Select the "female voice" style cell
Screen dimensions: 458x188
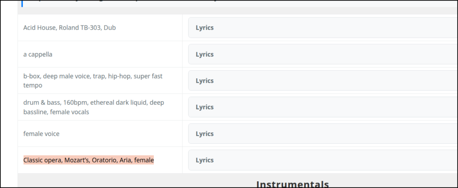pos(41,133)
